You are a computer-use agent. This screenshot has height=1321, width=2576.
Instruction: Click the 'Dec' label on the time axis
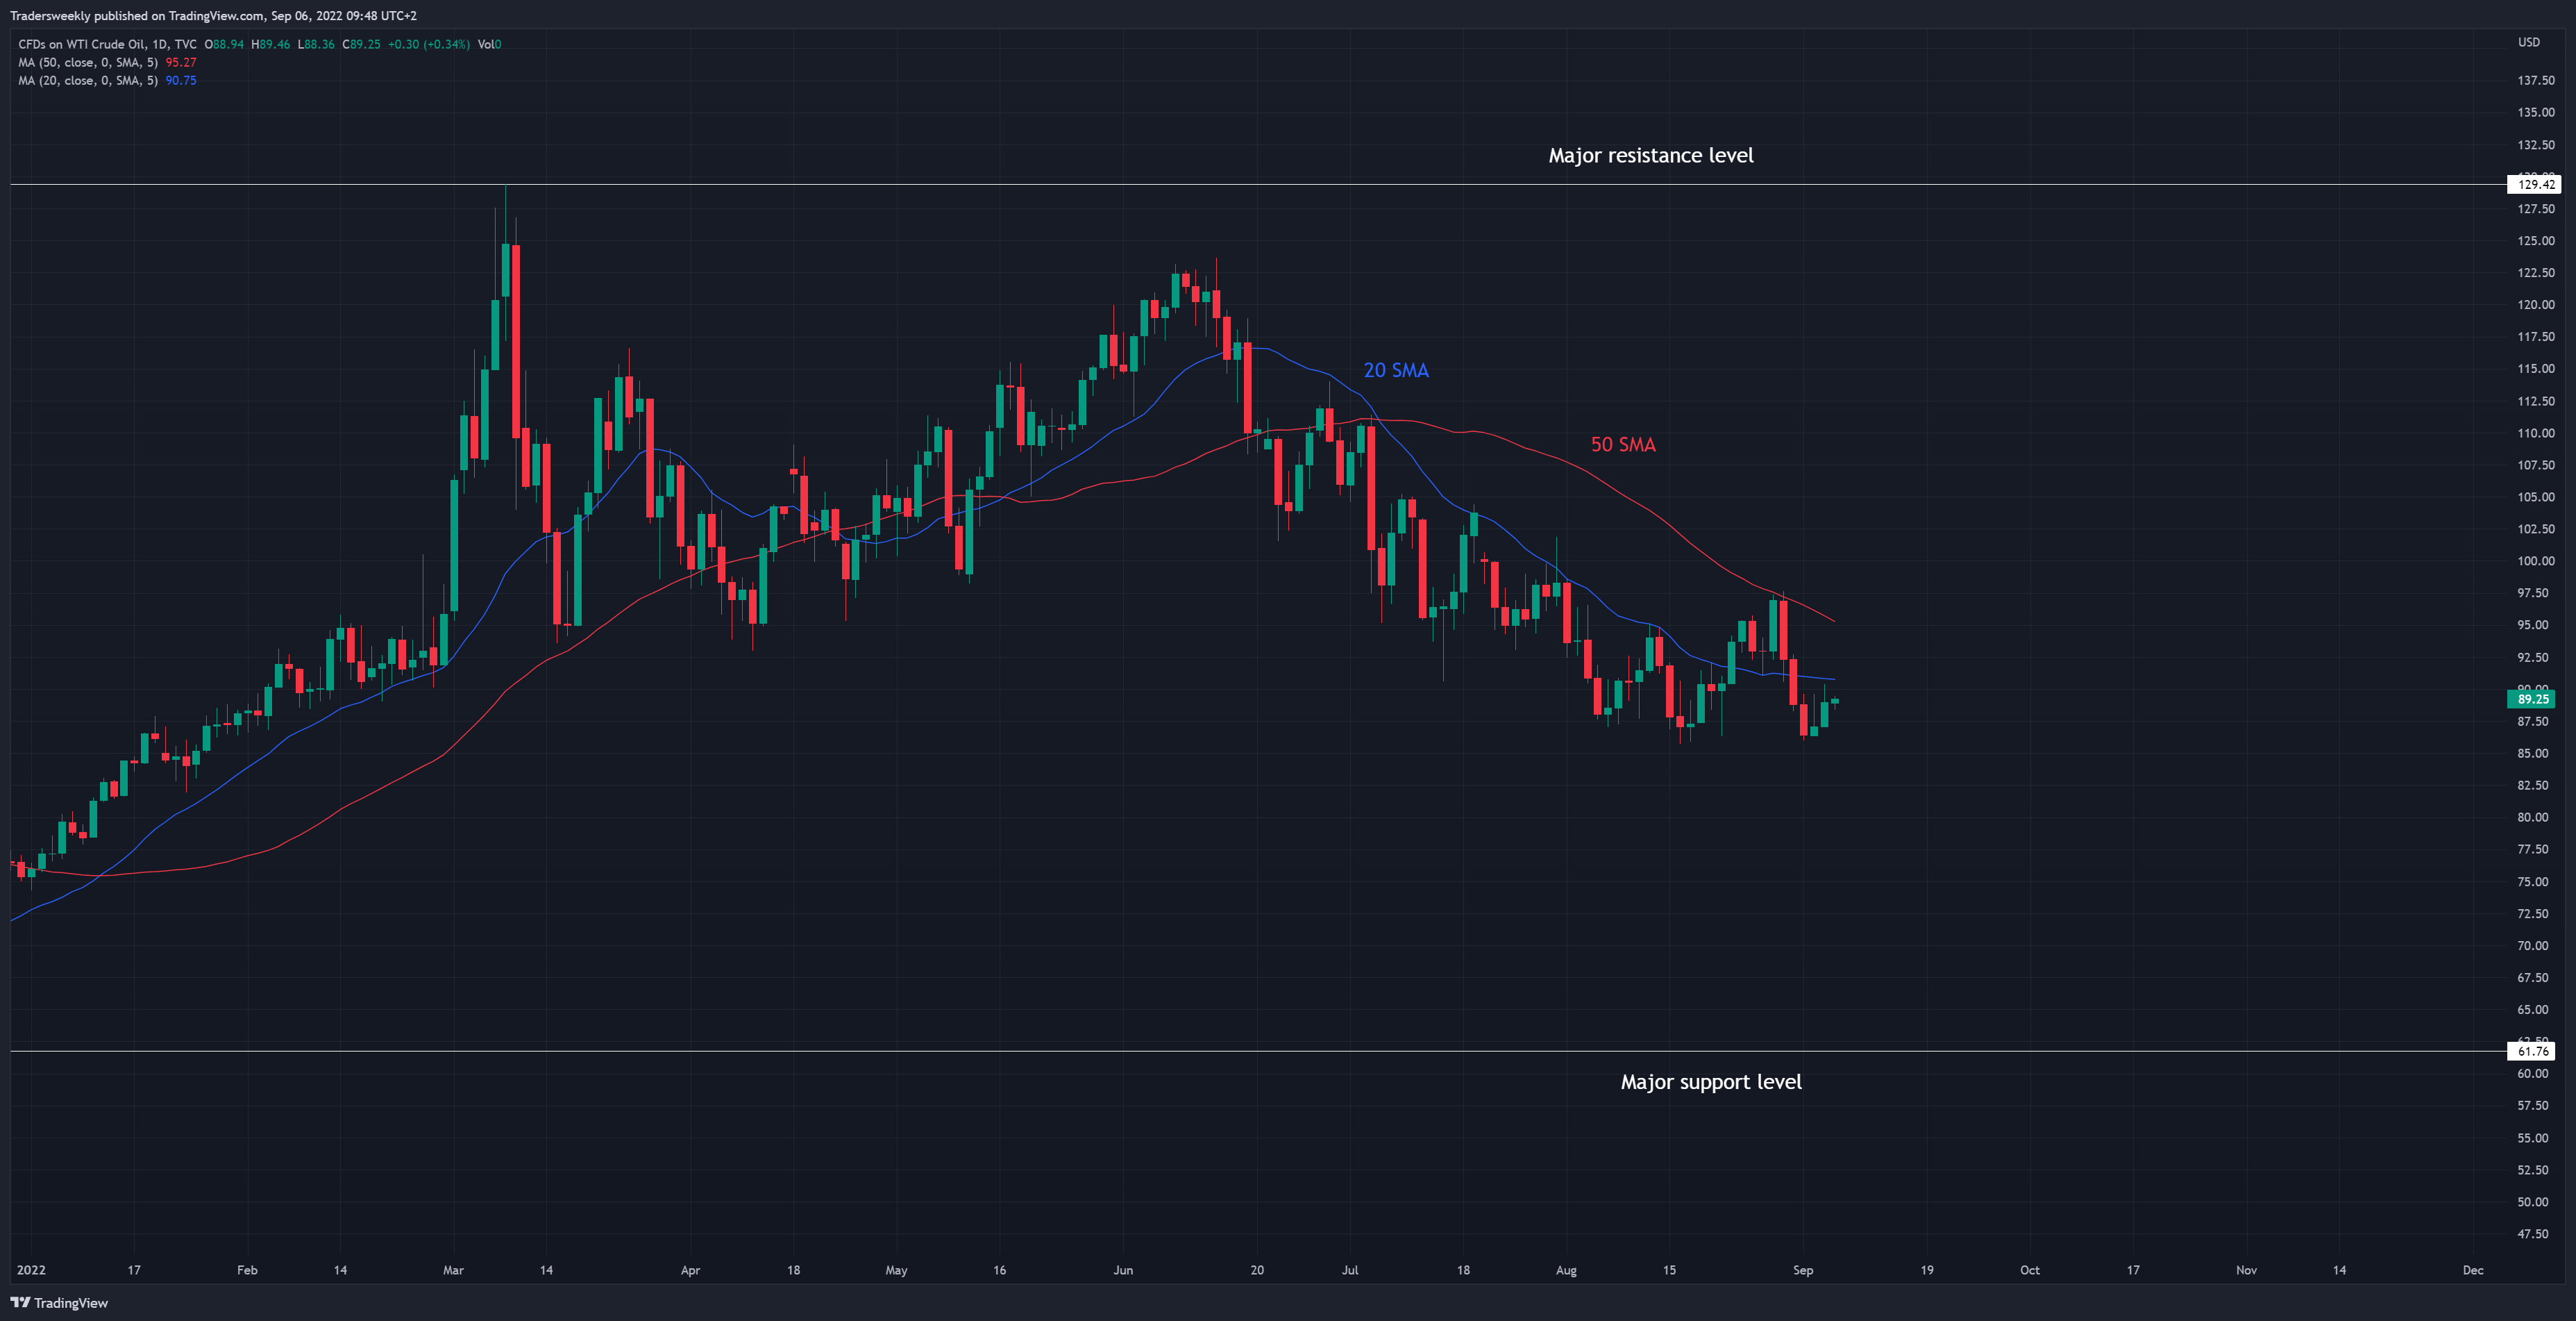tap(2473, 1270)
